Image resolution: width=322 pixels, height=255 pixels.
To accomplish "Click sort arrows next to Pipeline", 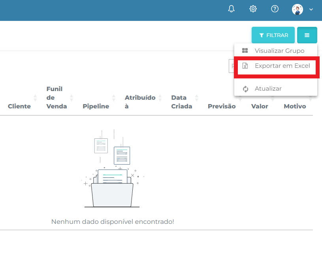I will (114, 98).
